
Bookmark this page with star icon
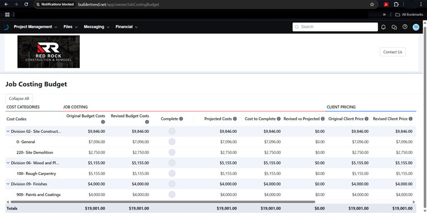pos(372,5)
